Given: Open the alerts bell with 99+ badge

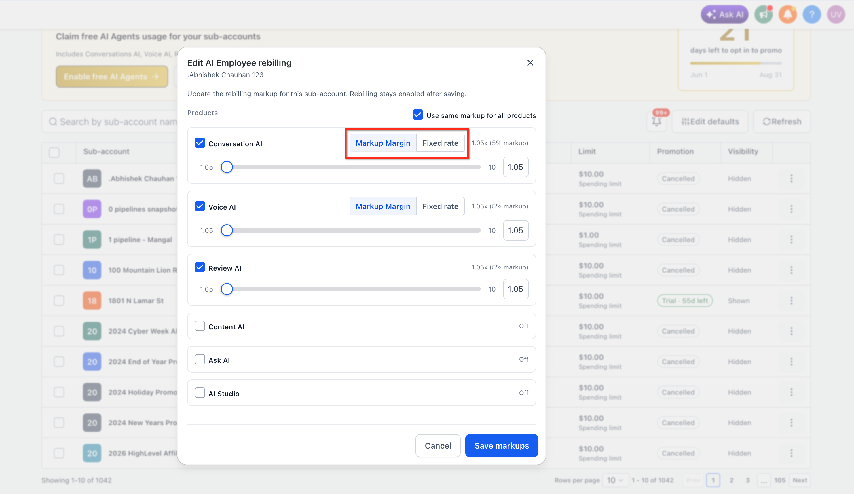Looking at the screenshot, I should [657, 121].
